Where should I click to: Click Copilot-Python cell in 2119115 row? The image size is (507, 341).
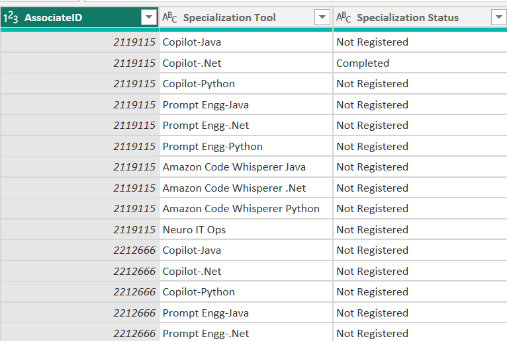coord(246,84)
